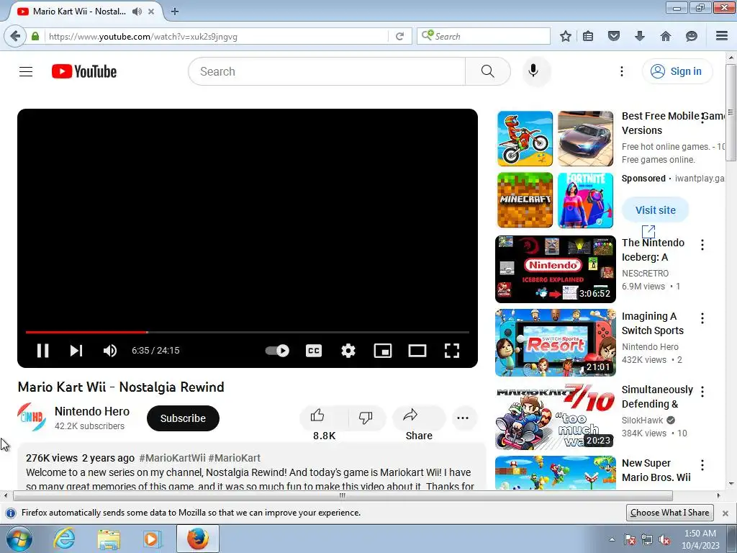Open YouTube settings three-dot menu
This screenshot has width=737, height=553.
[x=622, y=71]
